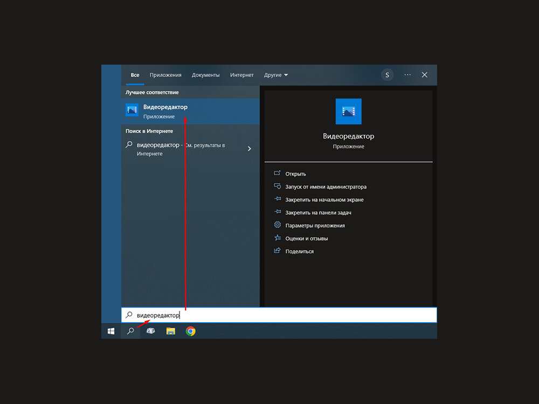Click Запуск от имени администратора
This screenshot has height=404, width=539.
coord(326,187)
